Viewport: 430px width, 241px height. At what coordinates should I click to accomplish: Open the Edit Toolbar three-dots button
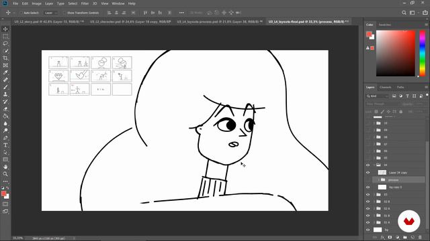tap(5, 181)
